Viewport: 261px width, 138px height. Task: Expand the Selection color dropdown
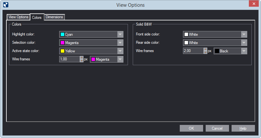point(120,43)
